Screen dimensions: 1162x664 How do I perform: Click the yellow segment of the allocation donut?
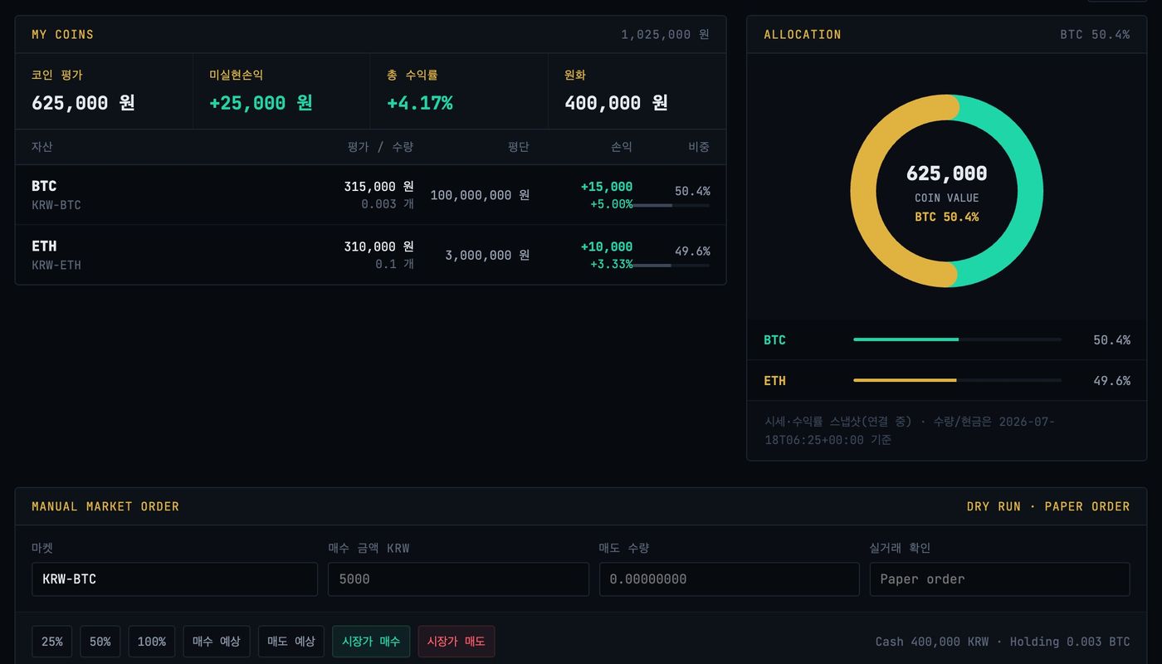863,191
